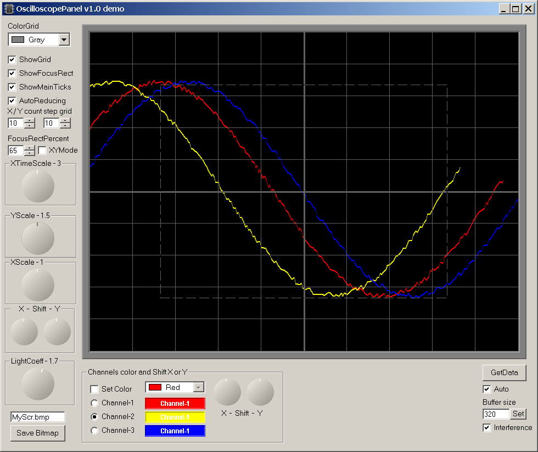Maximize the OscilloscopePanel window

coord(515,9)
